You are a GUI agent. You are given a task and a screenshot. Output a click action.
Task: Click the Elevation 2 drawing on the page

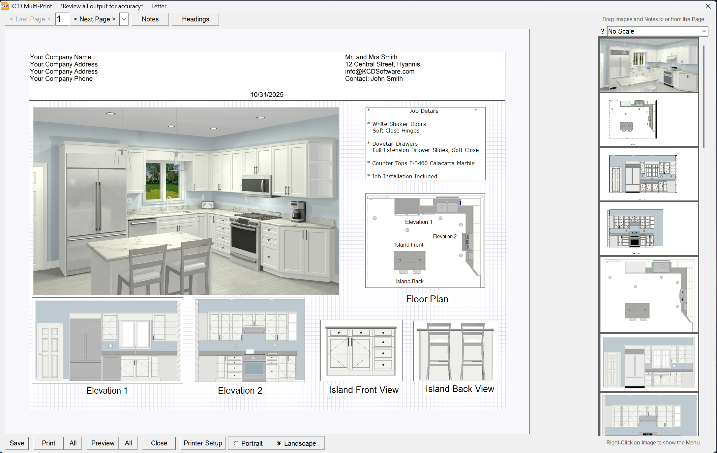click(x=249, y=340)
